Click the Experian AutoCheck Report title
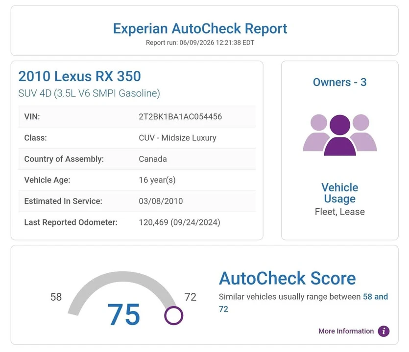Viewport: 409px width, 352px height. pos(200,29)
